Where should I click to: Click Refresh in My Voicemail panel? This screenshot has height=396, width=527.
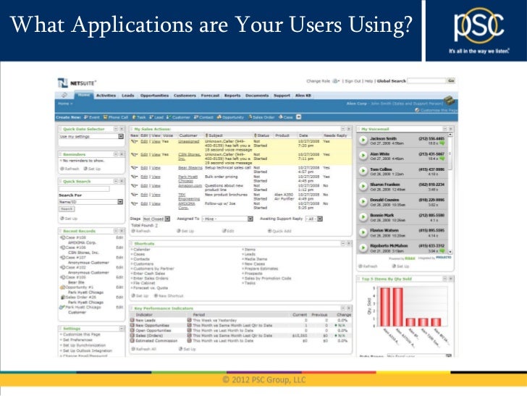(368, 266)
